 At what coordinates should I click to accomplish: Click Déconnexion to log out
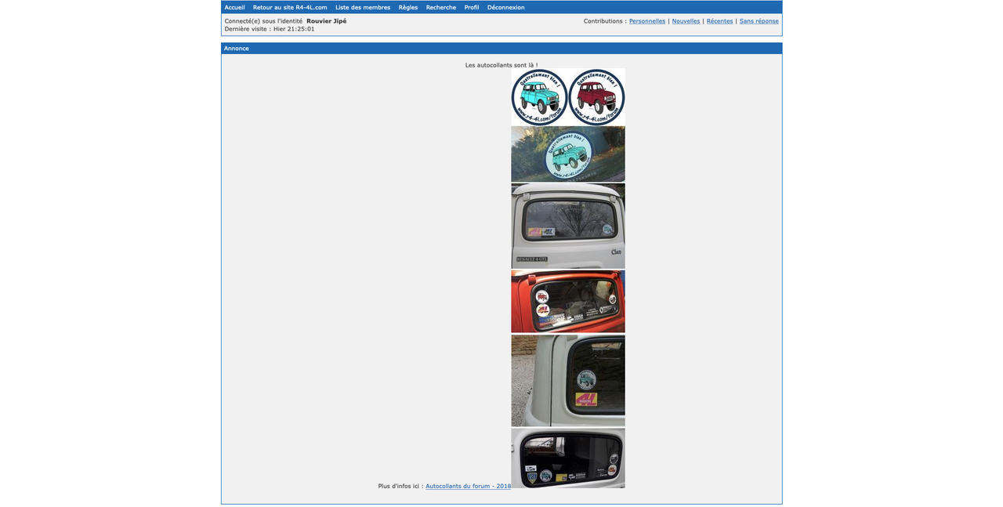point(506,7)
